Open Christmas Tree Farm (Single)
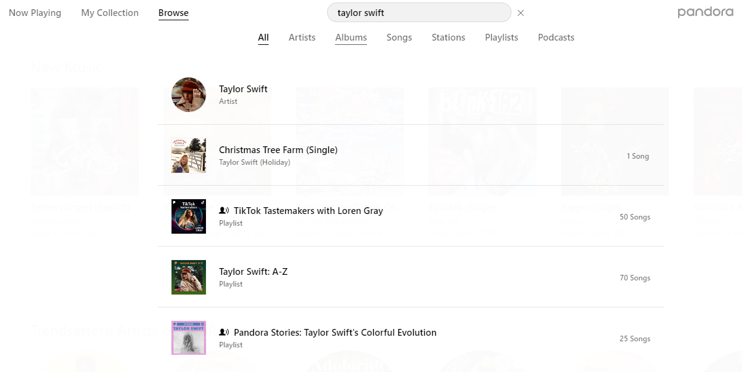This screenshot has height=372, width=742. point(278,150)
